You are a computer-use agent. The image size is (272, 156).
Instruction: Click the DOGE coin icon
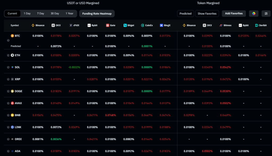pyautogui.click(x=12, y=91)
